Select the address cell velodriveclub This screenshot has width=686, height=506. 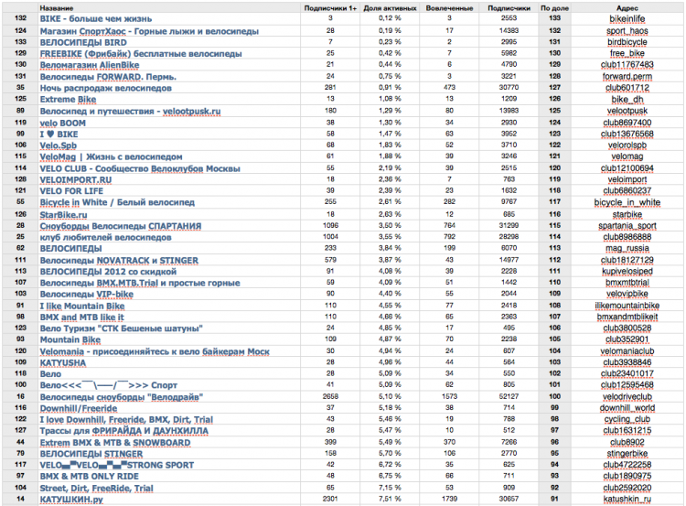tap(627, 397)
